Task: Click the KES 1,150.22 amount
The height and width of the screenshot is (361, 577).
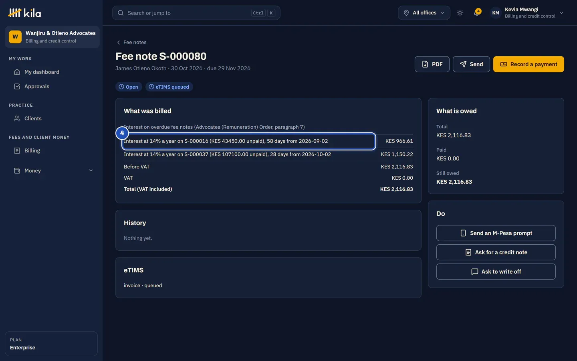Action: click(397, 154)
